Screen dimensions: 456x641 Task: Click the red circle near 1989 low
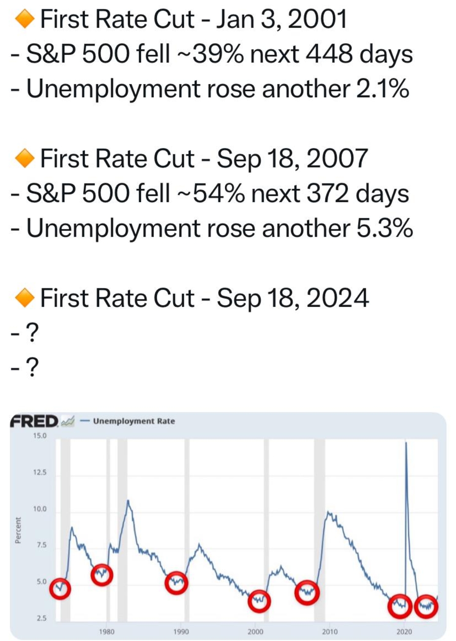point(176,583)
